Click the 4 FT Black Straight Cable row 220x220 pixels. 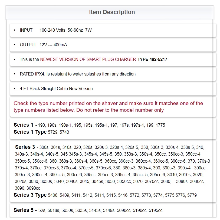point(56,89)
